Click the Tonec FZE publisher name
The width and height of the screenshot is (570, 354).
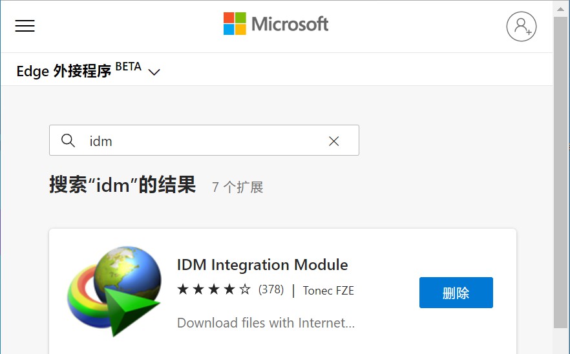[x=328, y=291]
